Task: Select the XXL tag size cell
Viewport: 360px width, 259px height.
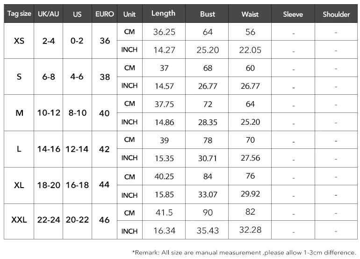Action: (x=19, y=221)
